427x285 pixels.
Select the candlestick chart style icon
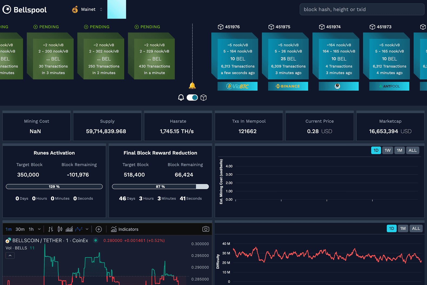click(x=60, y=229)
